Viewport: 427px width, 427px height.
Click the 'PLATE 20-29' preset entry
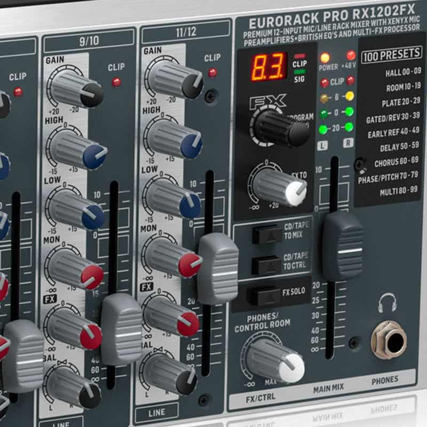pyautogui.click(x=401, y=102)
